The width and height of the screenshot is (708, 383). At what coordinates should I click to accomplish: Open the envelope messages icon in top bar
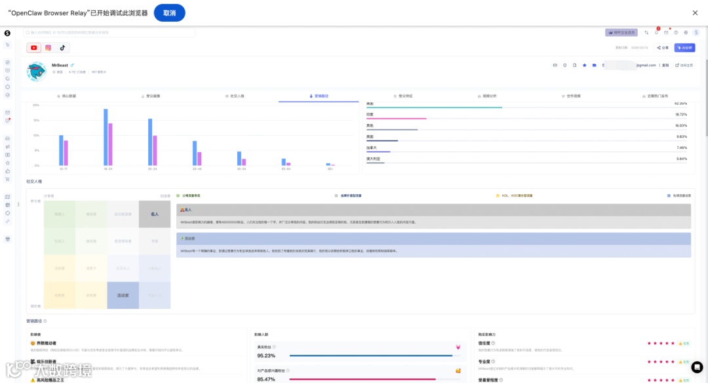click(666, 33)
